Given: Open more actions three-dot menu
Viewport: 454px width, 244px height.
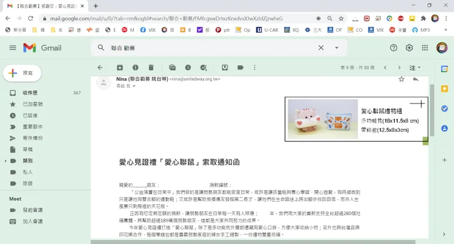Looking at the screenshot, I should [254, 67].
